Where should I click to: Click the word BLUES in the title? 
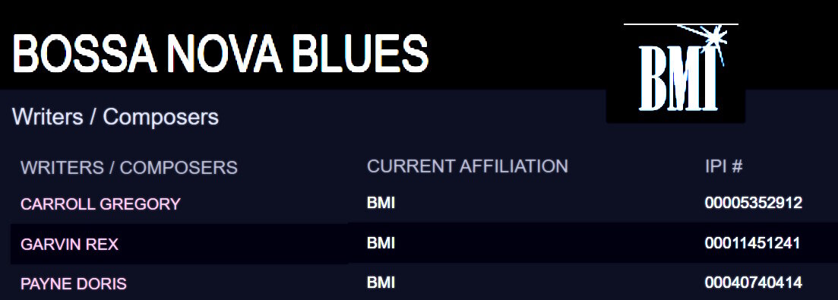pos(360,53)
